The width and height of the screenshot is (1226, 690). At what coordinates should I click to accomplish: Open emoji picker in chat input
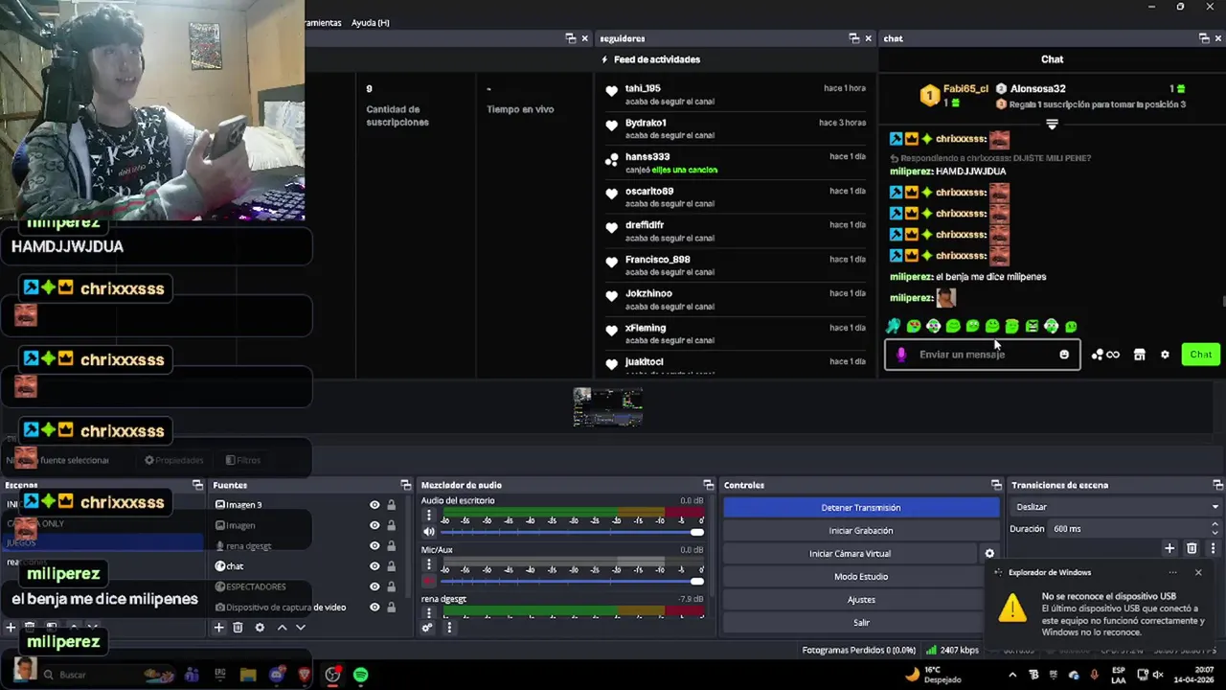coord(1064,355)
